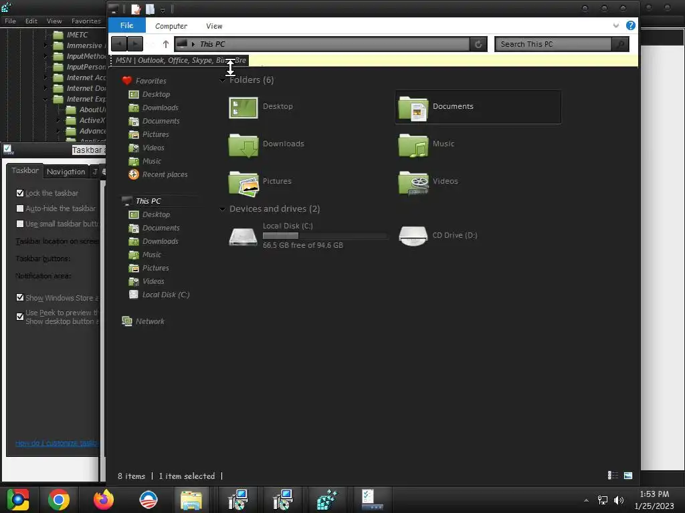The width and height of the screenshot is (685, 513).
Task: Expand the InputMethod key in registry tree
Action: [45, 56]
